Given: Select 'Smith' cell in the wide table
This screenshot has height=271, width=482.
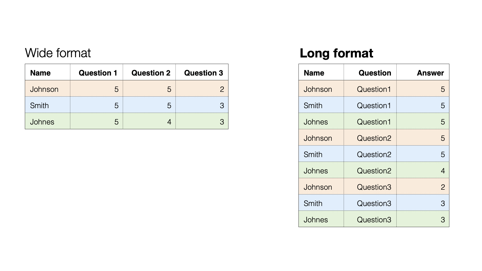Looking at the screenshot, I should pos(39,105).
